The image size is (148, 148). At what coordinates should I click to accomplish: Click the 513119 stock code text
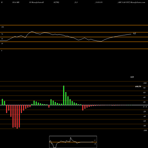pyautogui.click(x=99, y=2)
